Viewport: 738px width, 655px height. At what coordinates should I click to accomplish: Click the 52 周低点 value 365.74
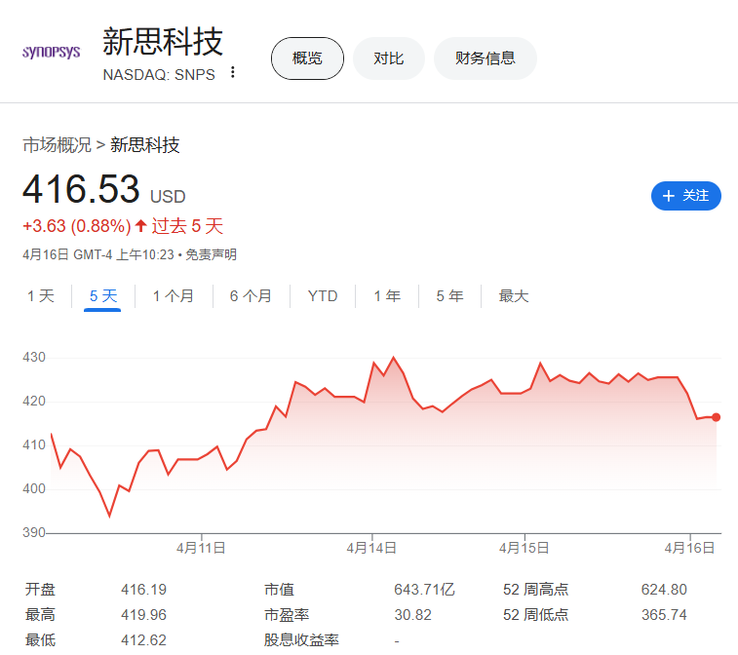664,615
